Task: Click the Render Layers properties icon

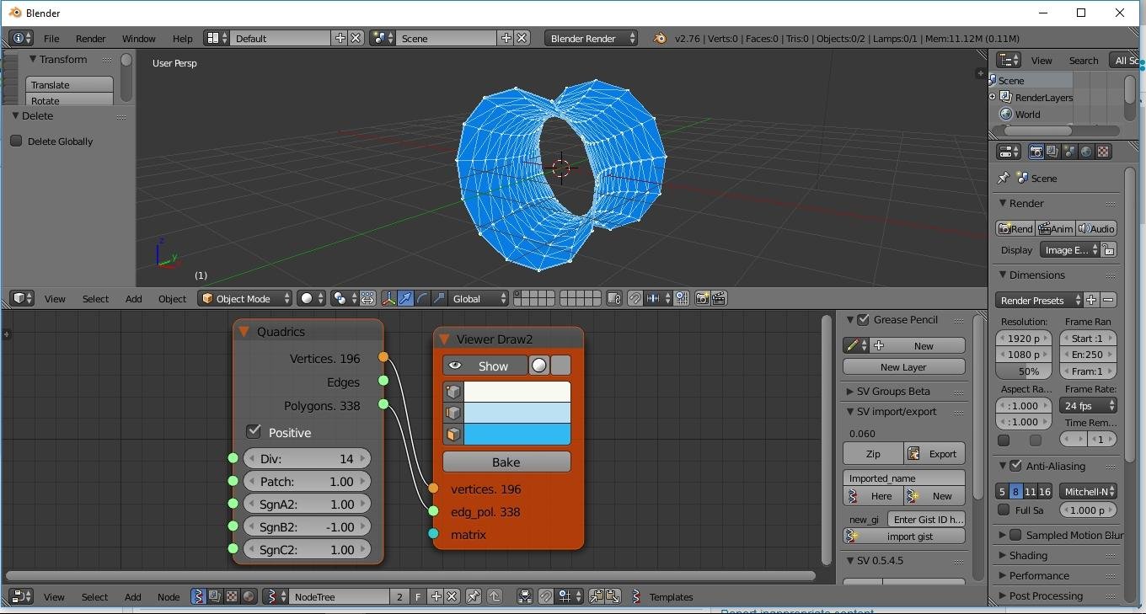Action: tap(1052, 152)
